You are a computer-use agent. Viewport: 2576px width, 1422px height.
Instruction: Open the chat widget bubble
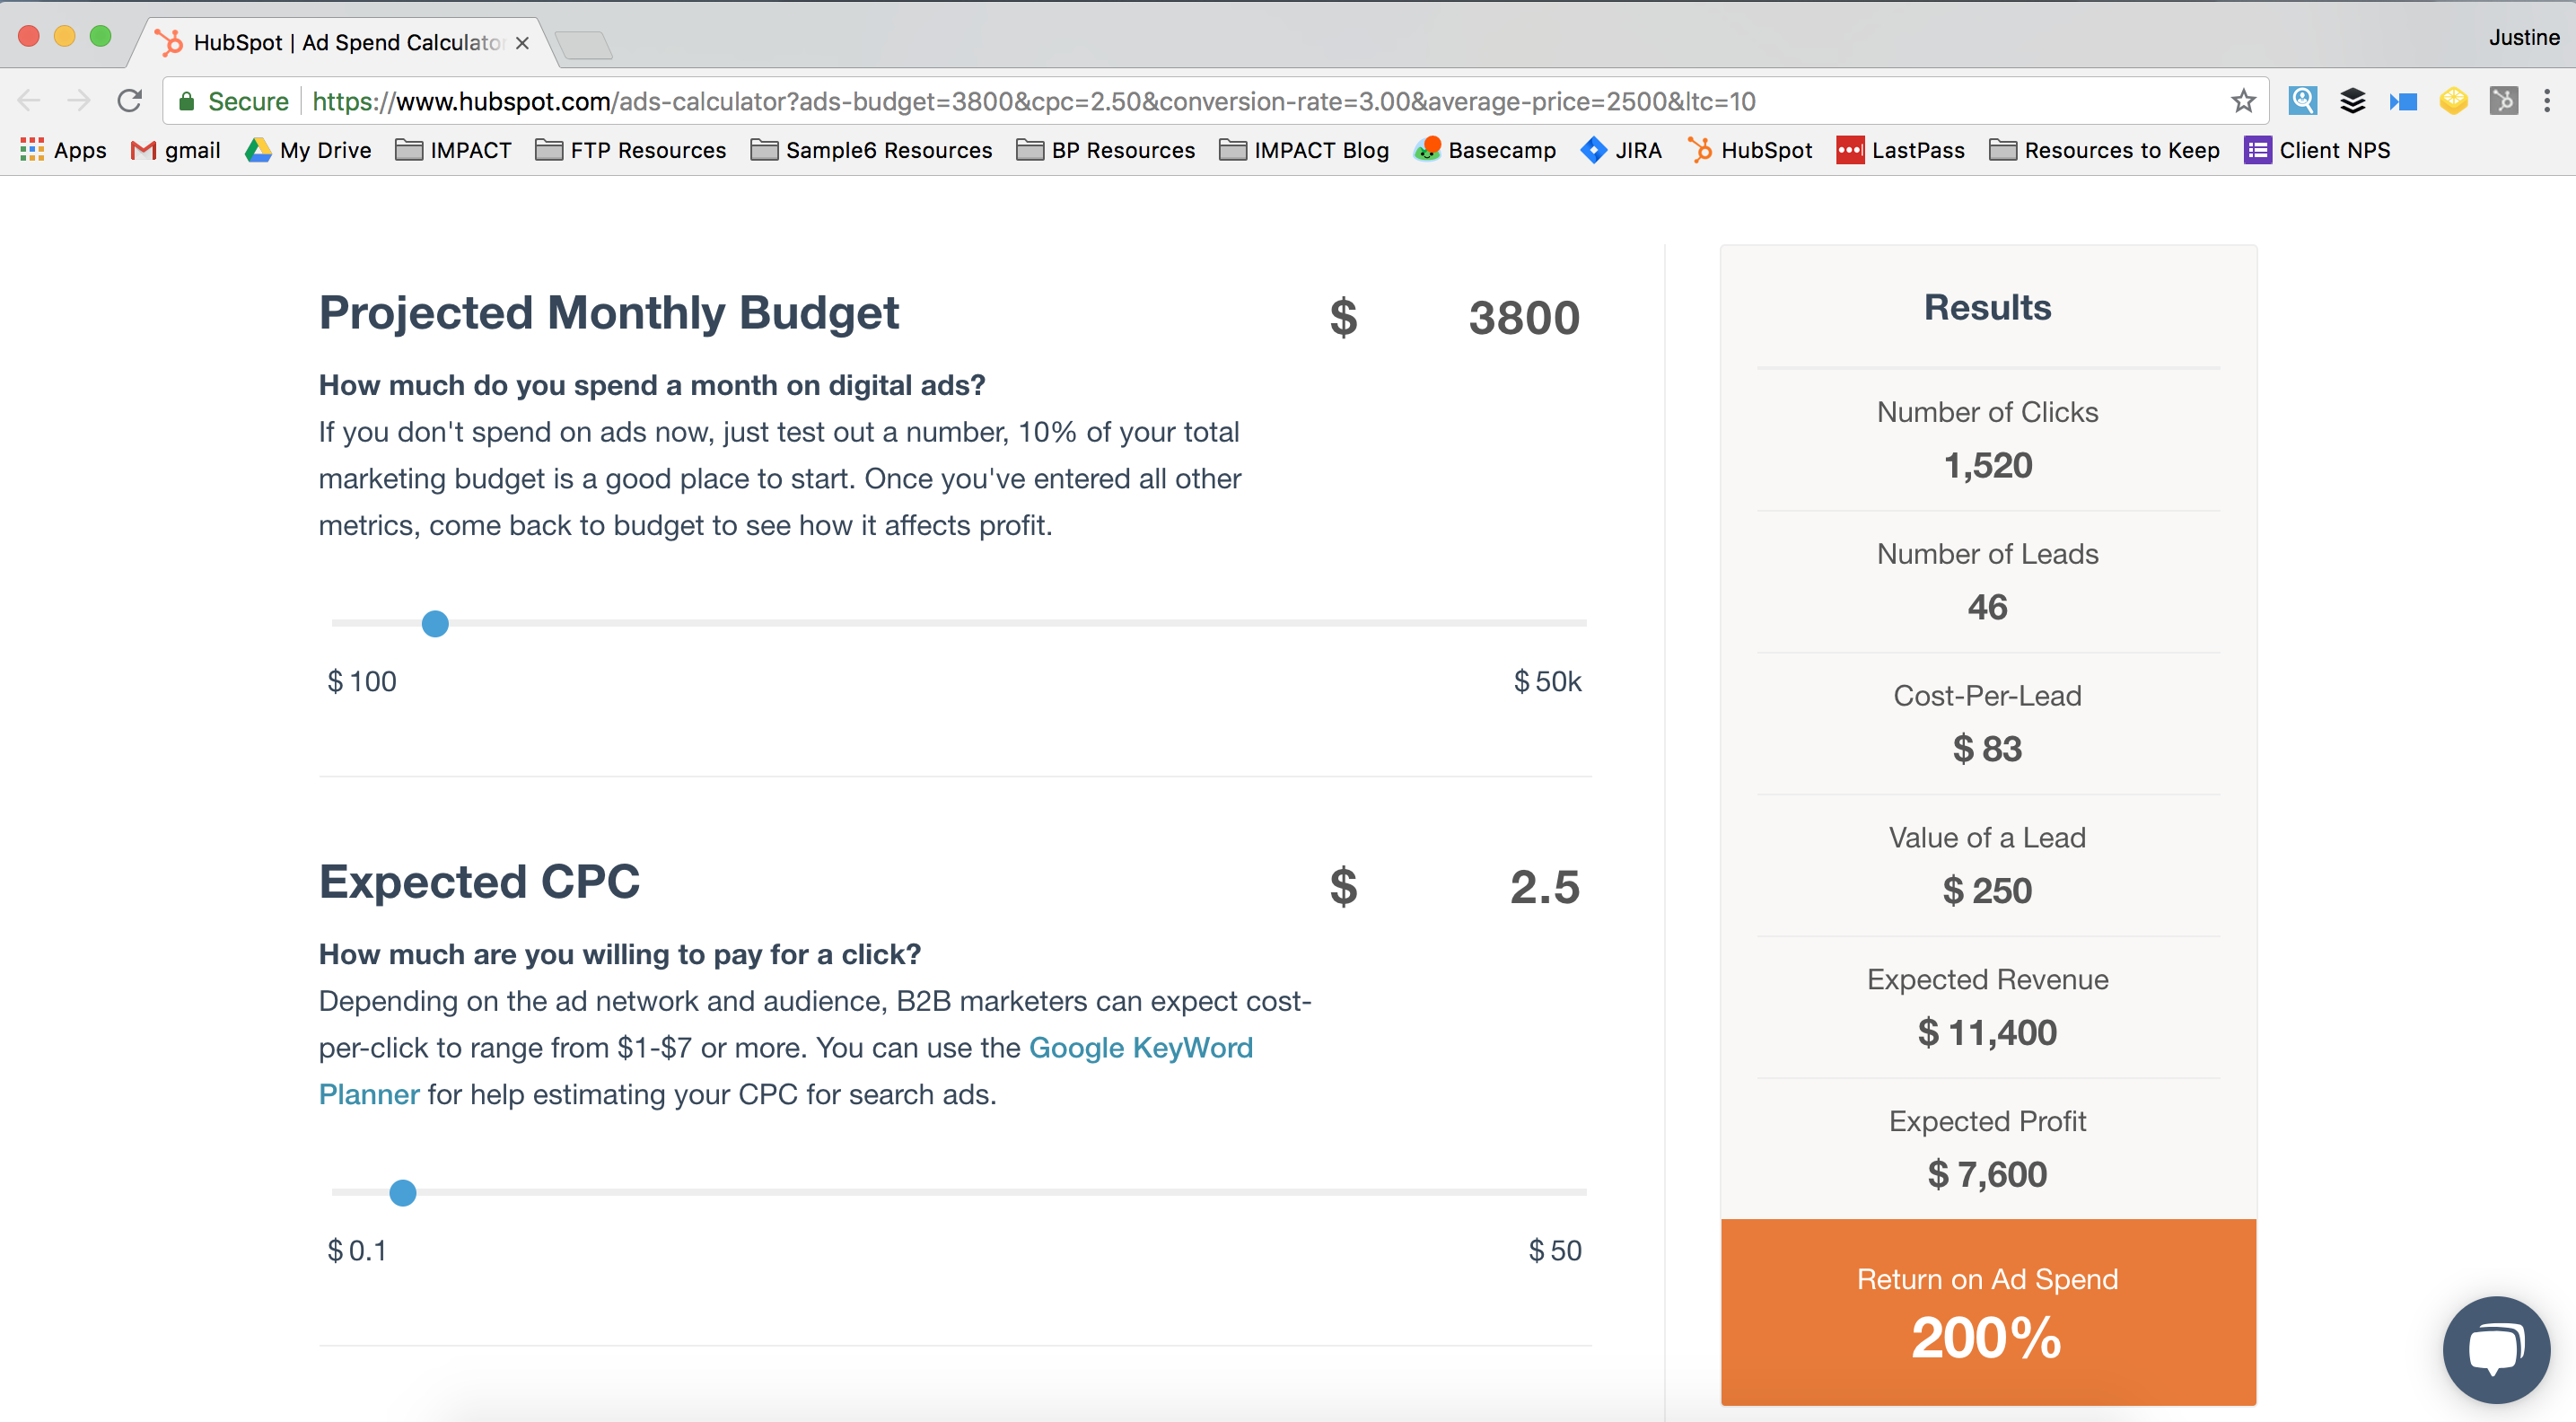click(2496, 1349)
